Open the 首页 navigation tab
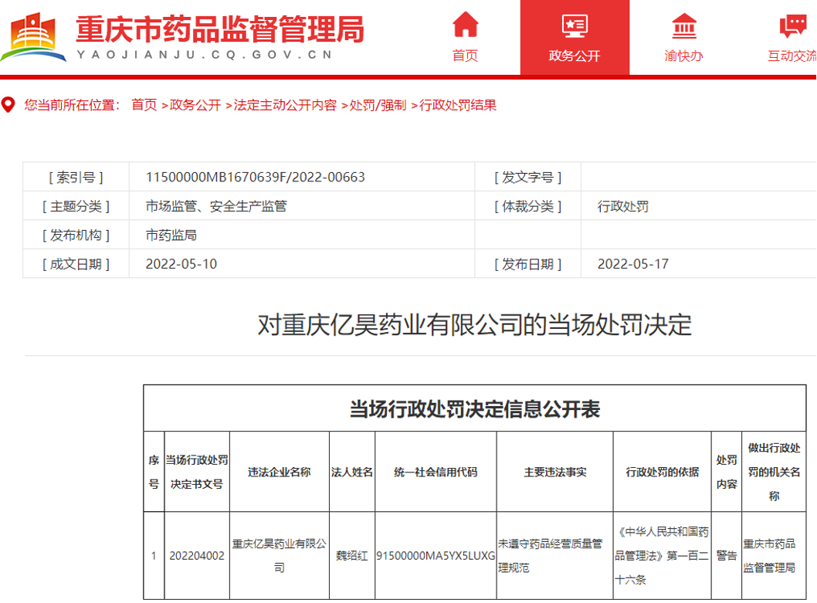Viewport: 817px width, 603px height. 466,38
